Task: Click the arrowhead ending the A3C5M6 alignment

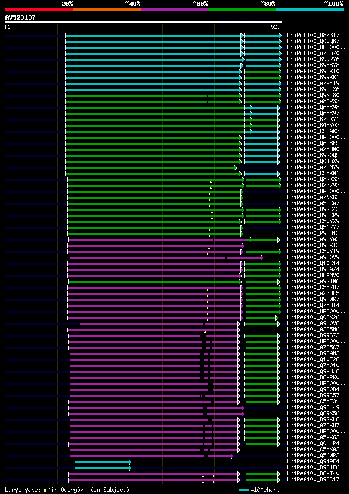Action: (238, 330)
